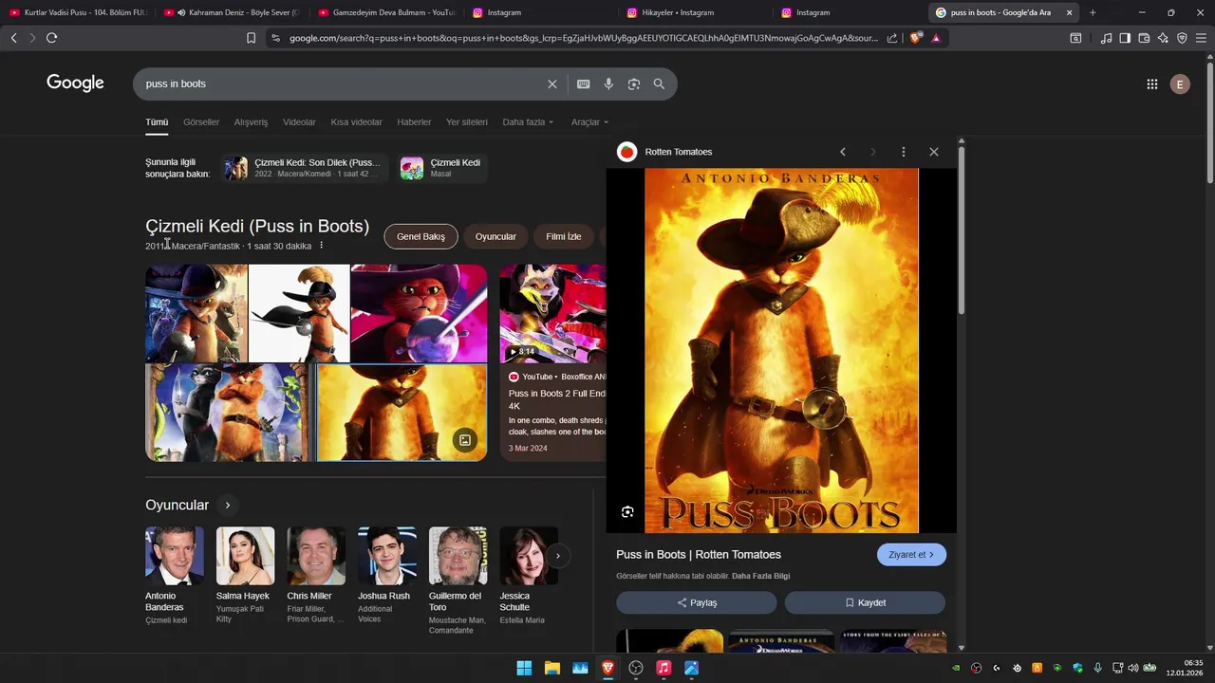Open Brave VPN shield icon
This screenshot has height=683, width=1215.
1182,38
